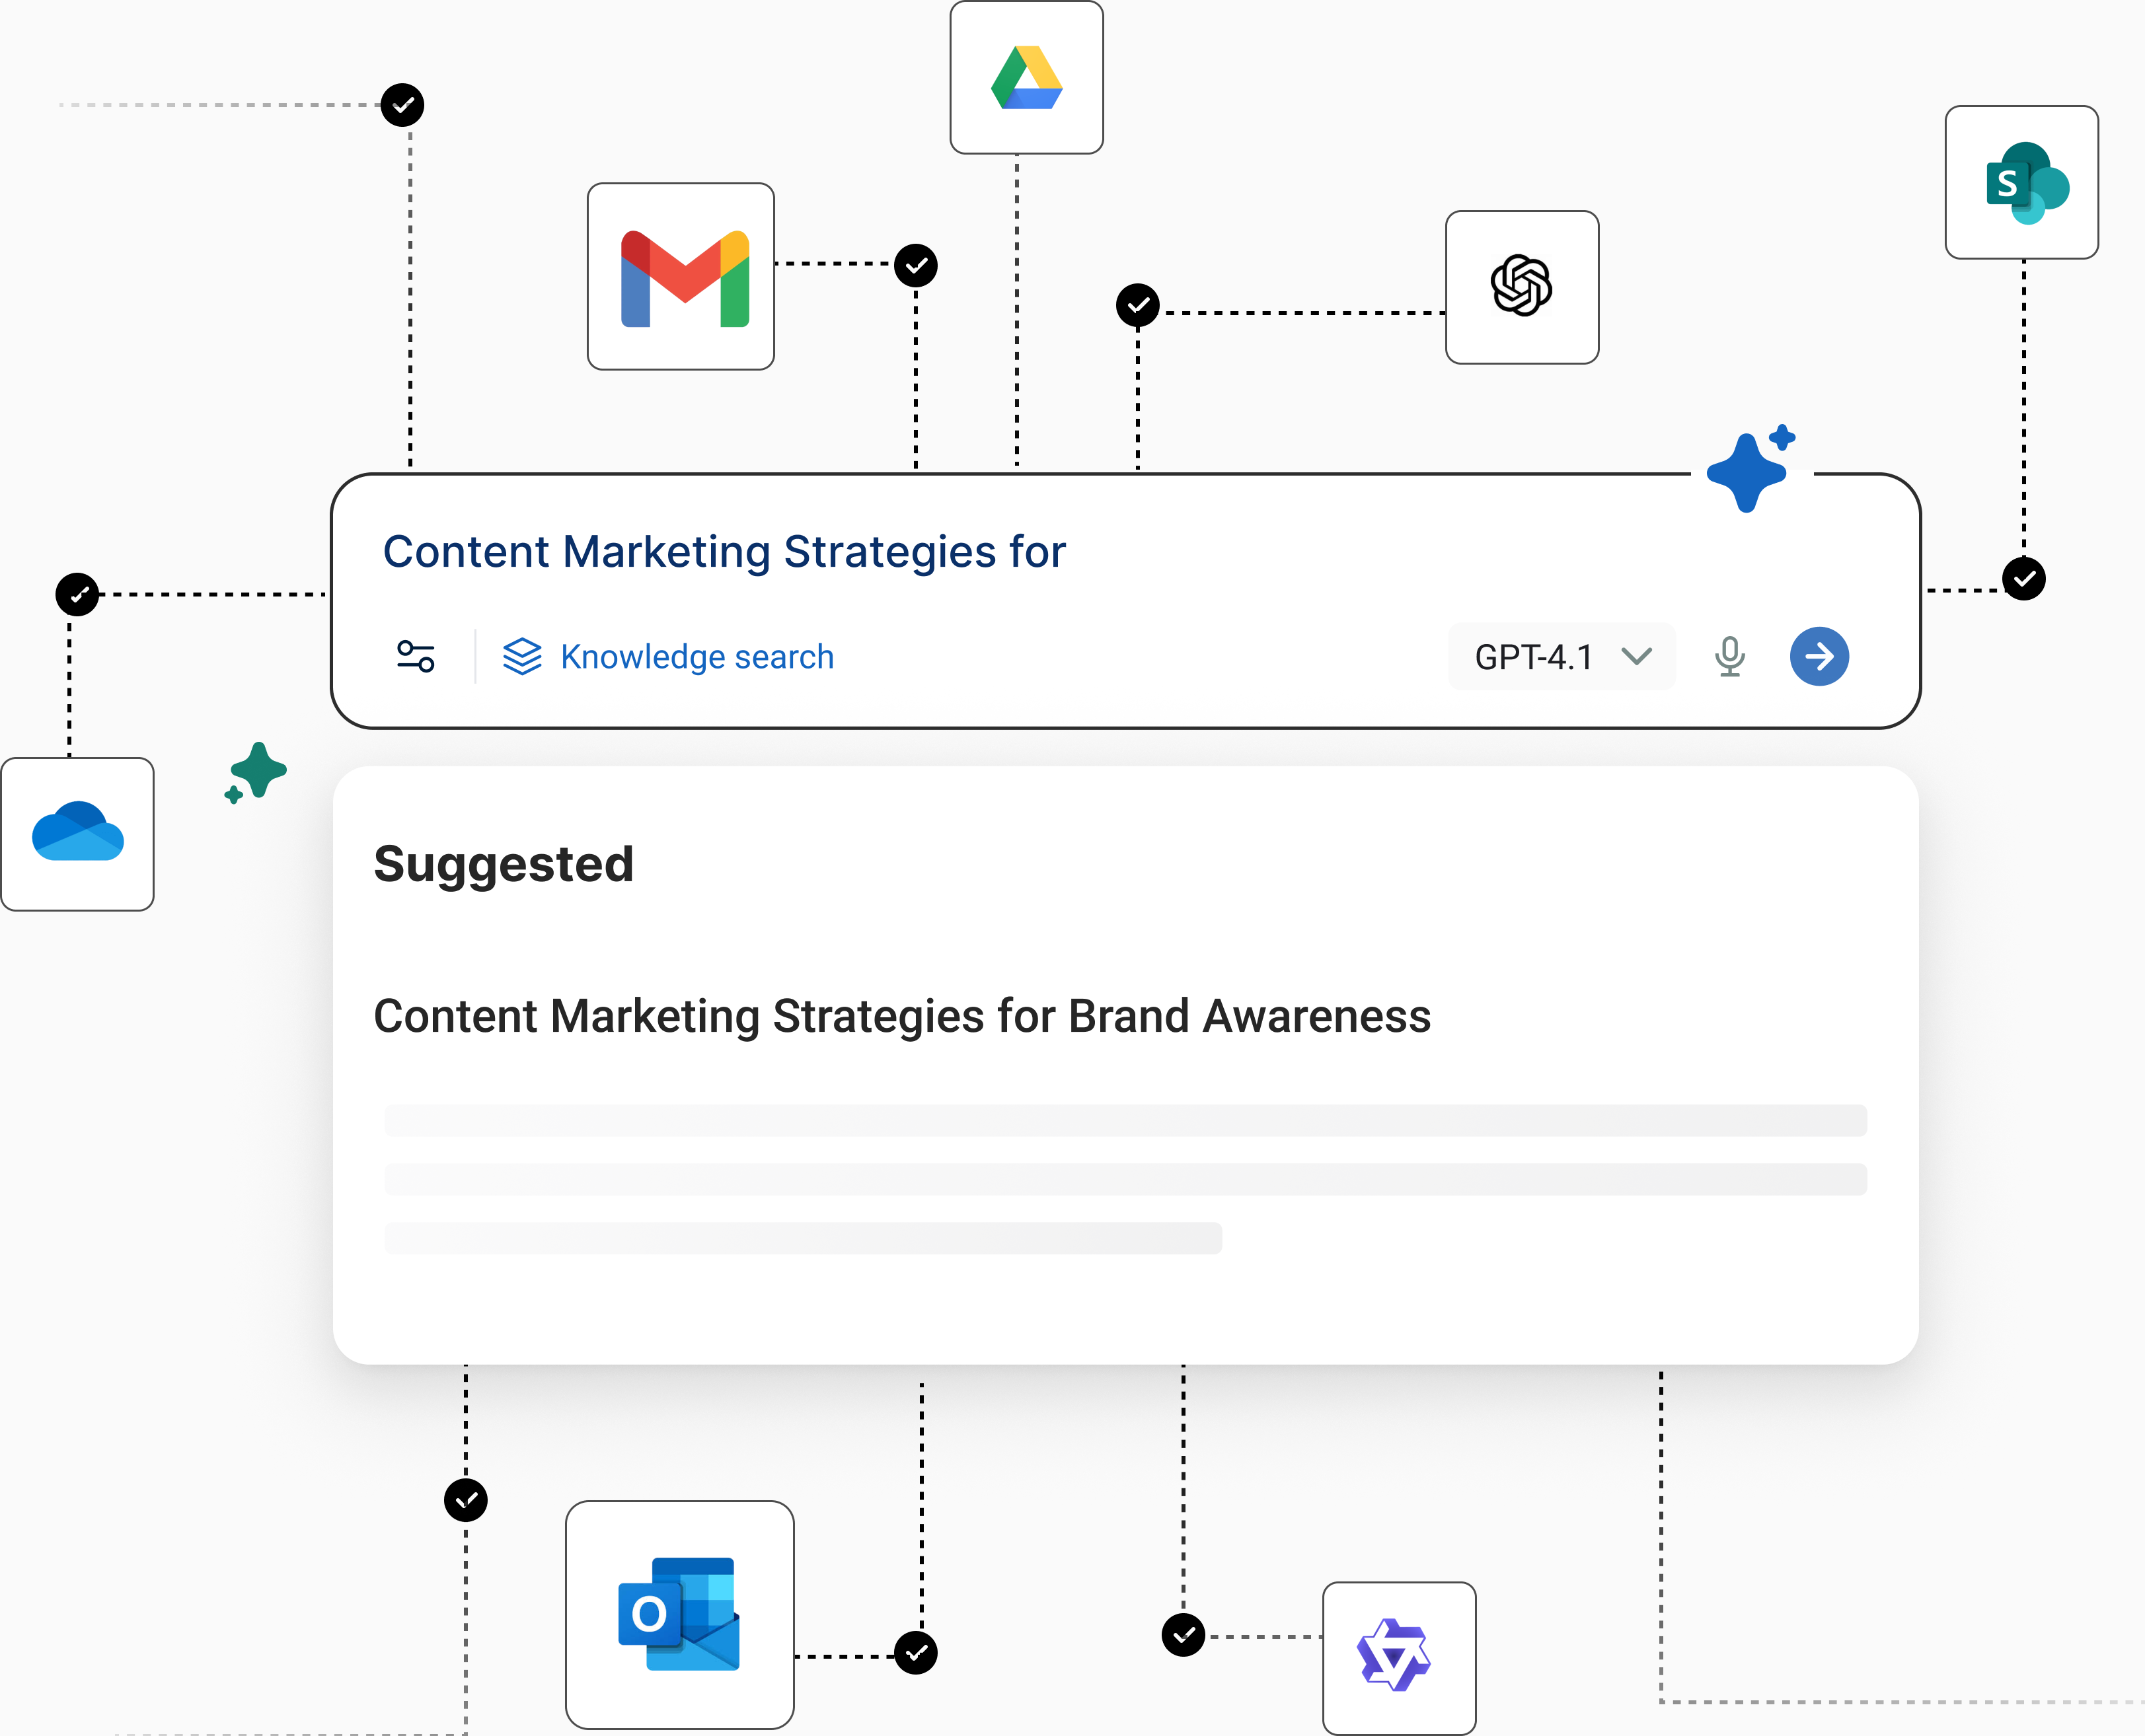2145x1736 pixels.
Task: Click the layers icon before Knowledge search
Action: coord(521,657)
